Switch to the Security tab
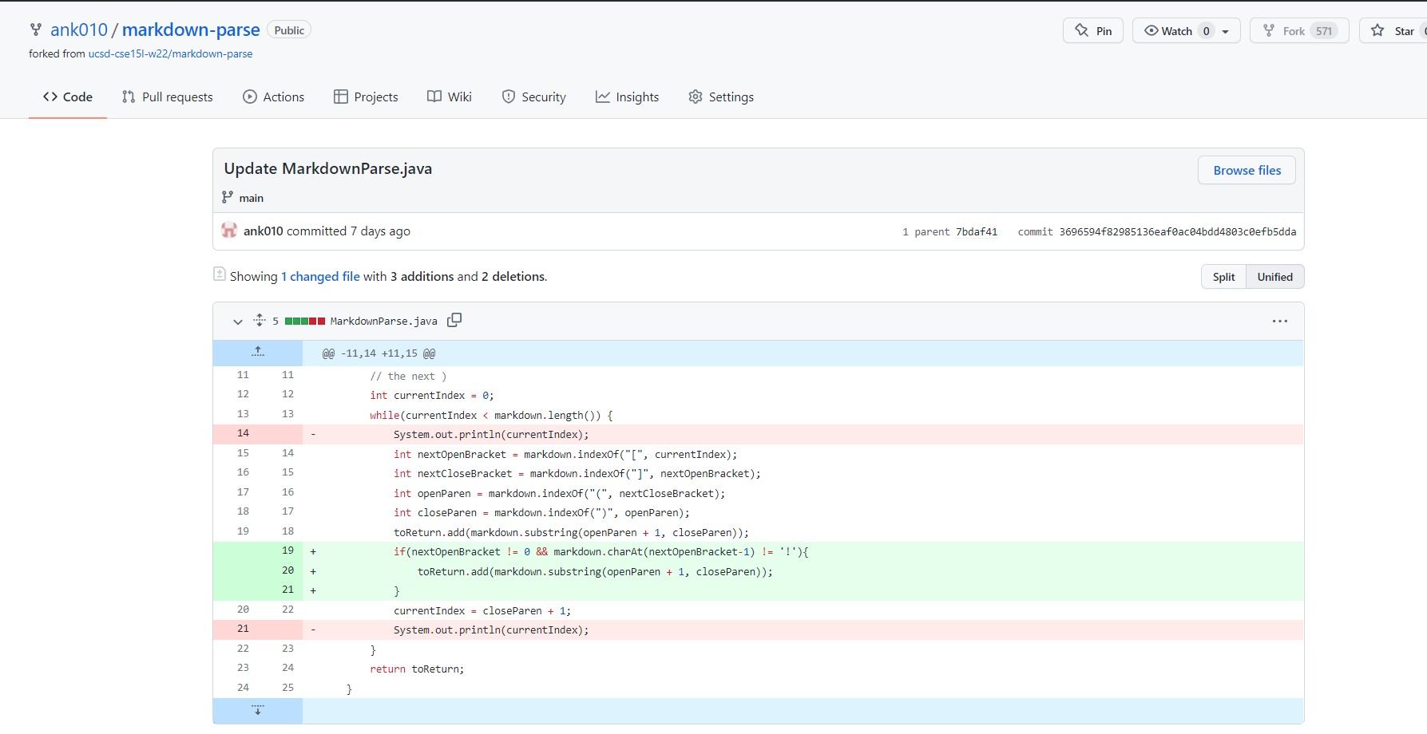Viewport: 1427px width, 734px height. 534,97
